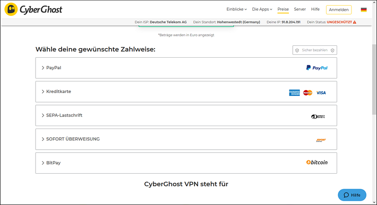377x205 pixels.
Task: Click the PayPal logo icon
Action: pyautogui.click(x=317, y=68)
